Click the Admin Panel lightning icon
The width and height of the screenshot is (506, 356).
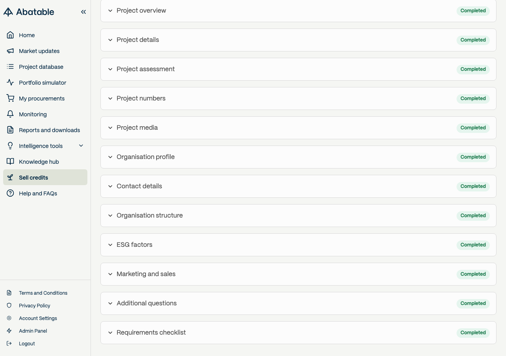[x=9, y=331]
